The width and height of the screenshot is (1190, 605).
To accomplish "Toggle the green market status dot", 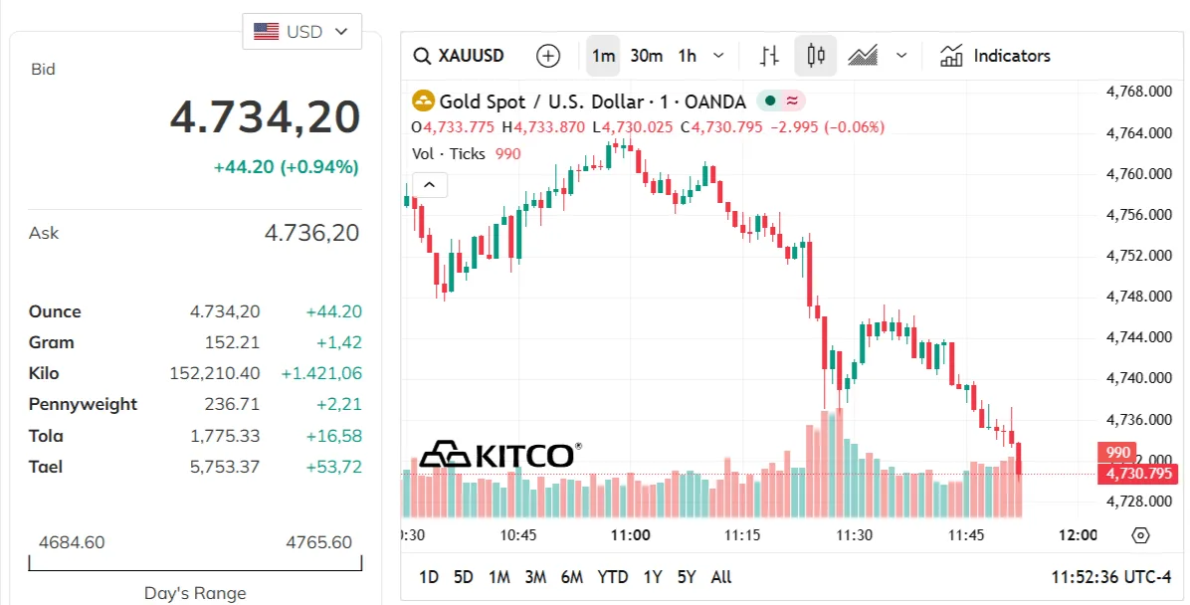I will pyautogui.click(x=770, y=101).
